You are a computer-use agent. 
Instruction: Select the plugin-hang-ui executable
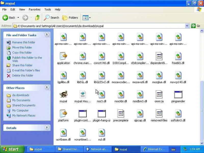click(101, 113)
